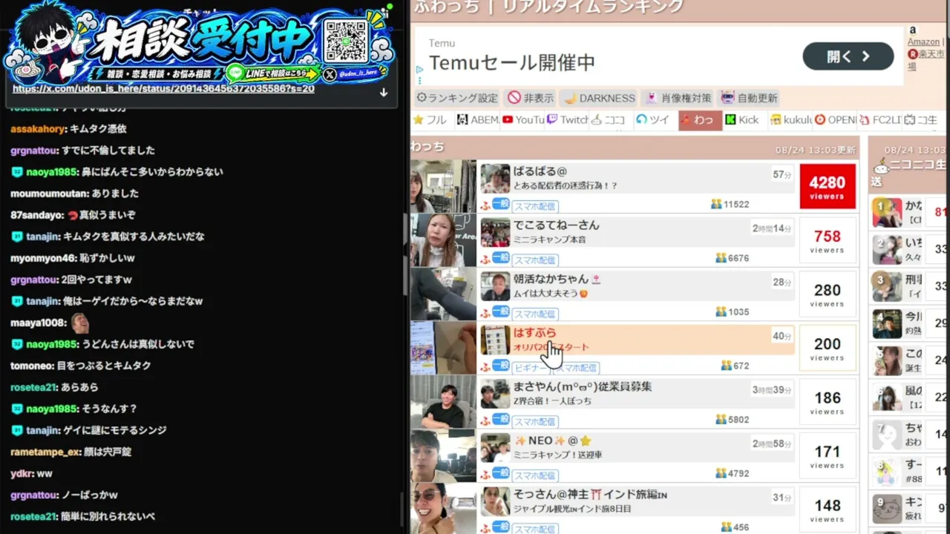Open NEO stream preview thumbnail

click(x=443, y=456)
